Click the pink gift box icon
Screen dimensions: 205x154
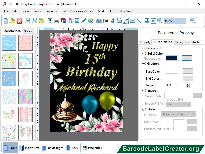(70, 21)
